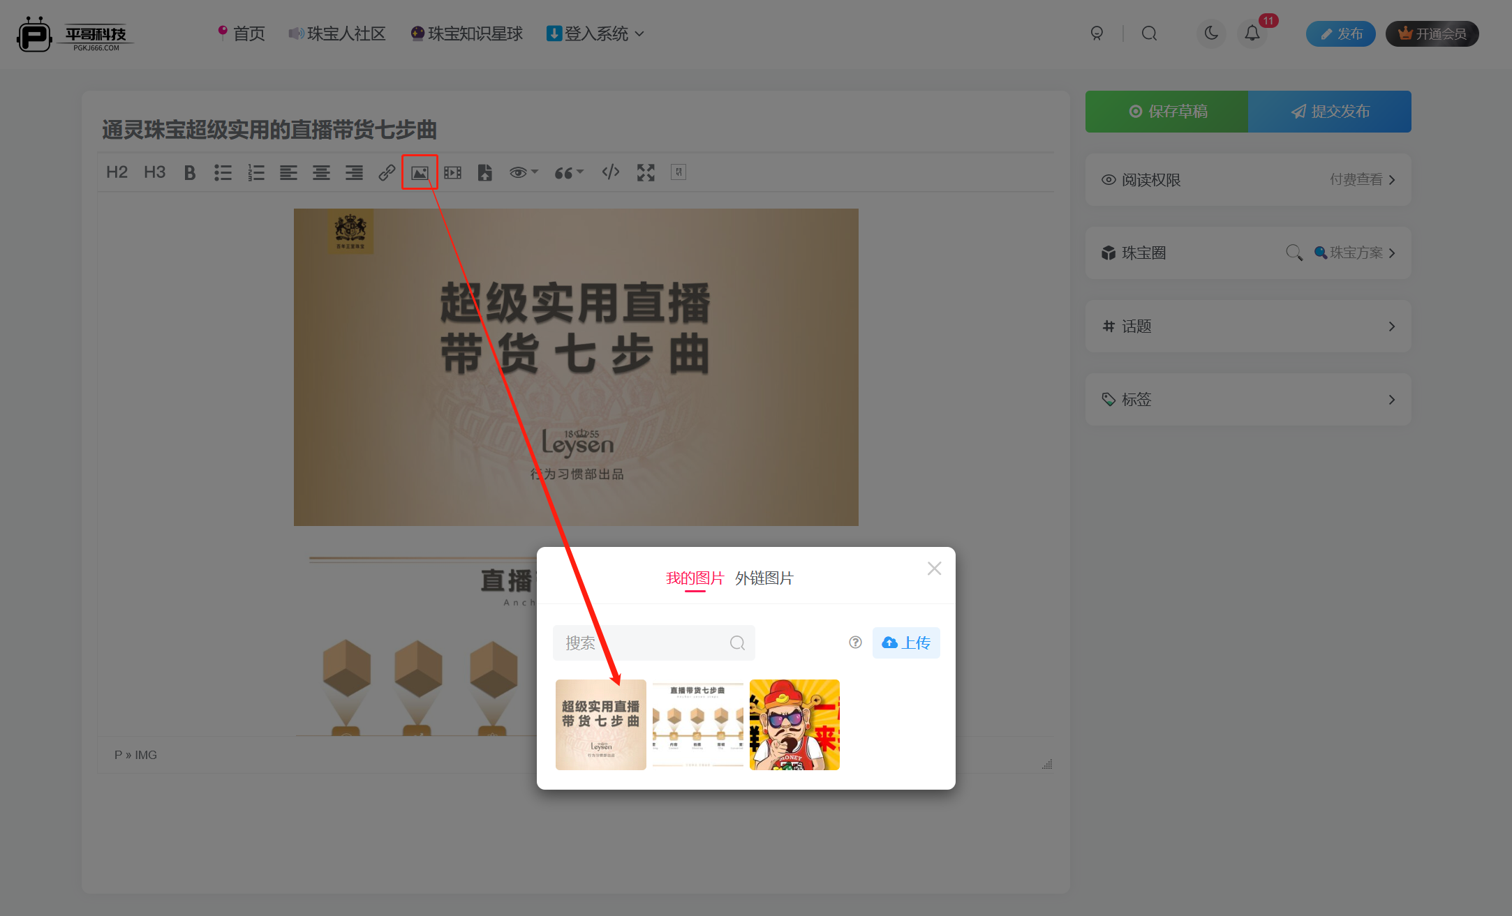Switch to the 外链图片 tab
The height and width of the screenshot is (916, 1512).
coord(764,578)
